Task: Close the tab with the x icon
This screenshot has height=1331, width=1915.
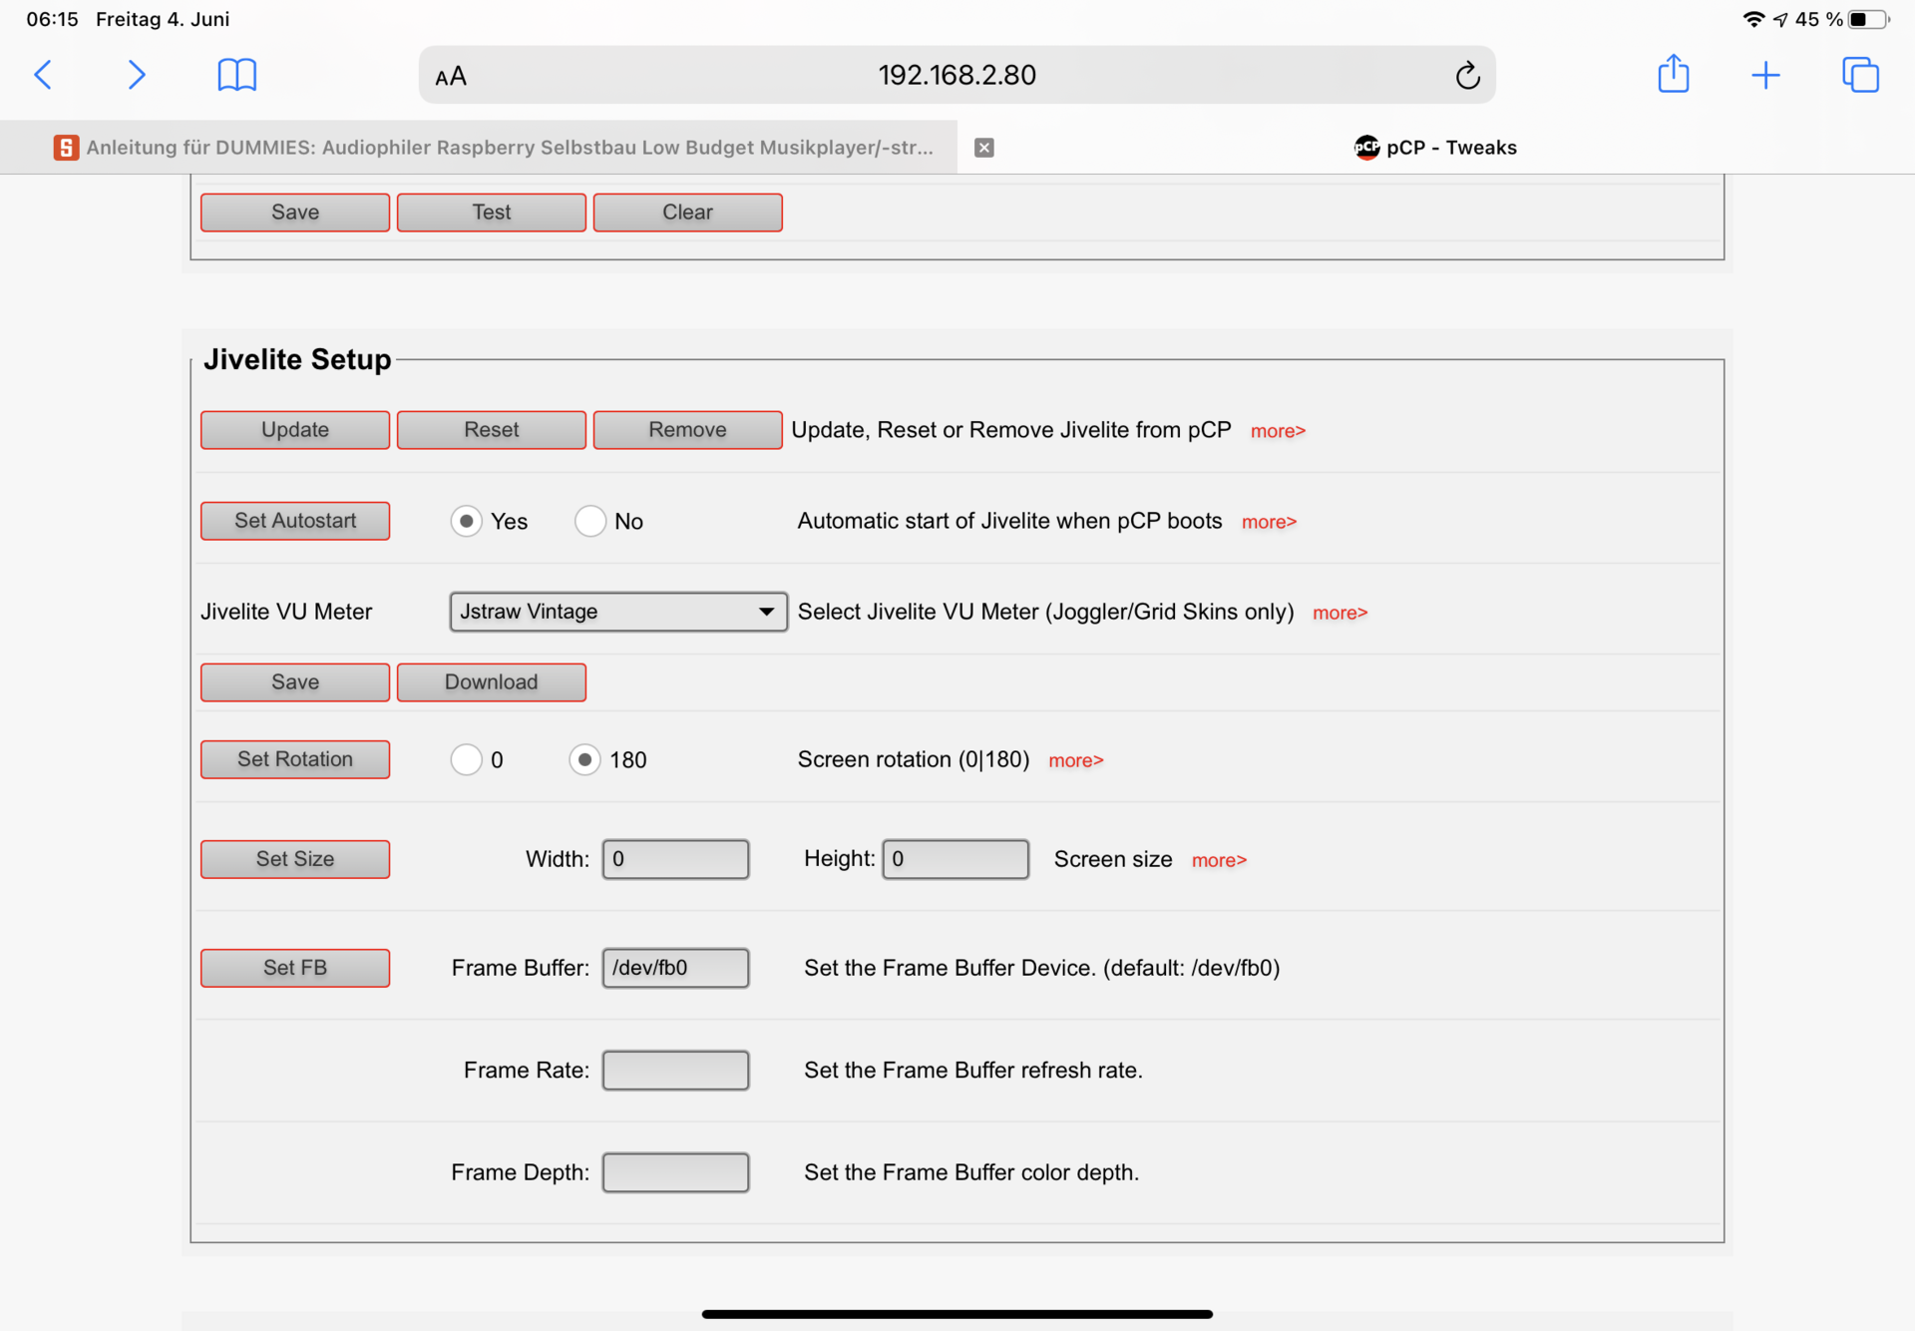Action: coord(984,148)
